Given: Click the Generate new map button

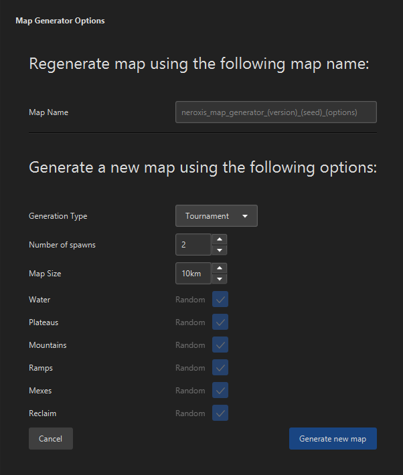Looking at the screenshot, I should click(x=333, y=439).
